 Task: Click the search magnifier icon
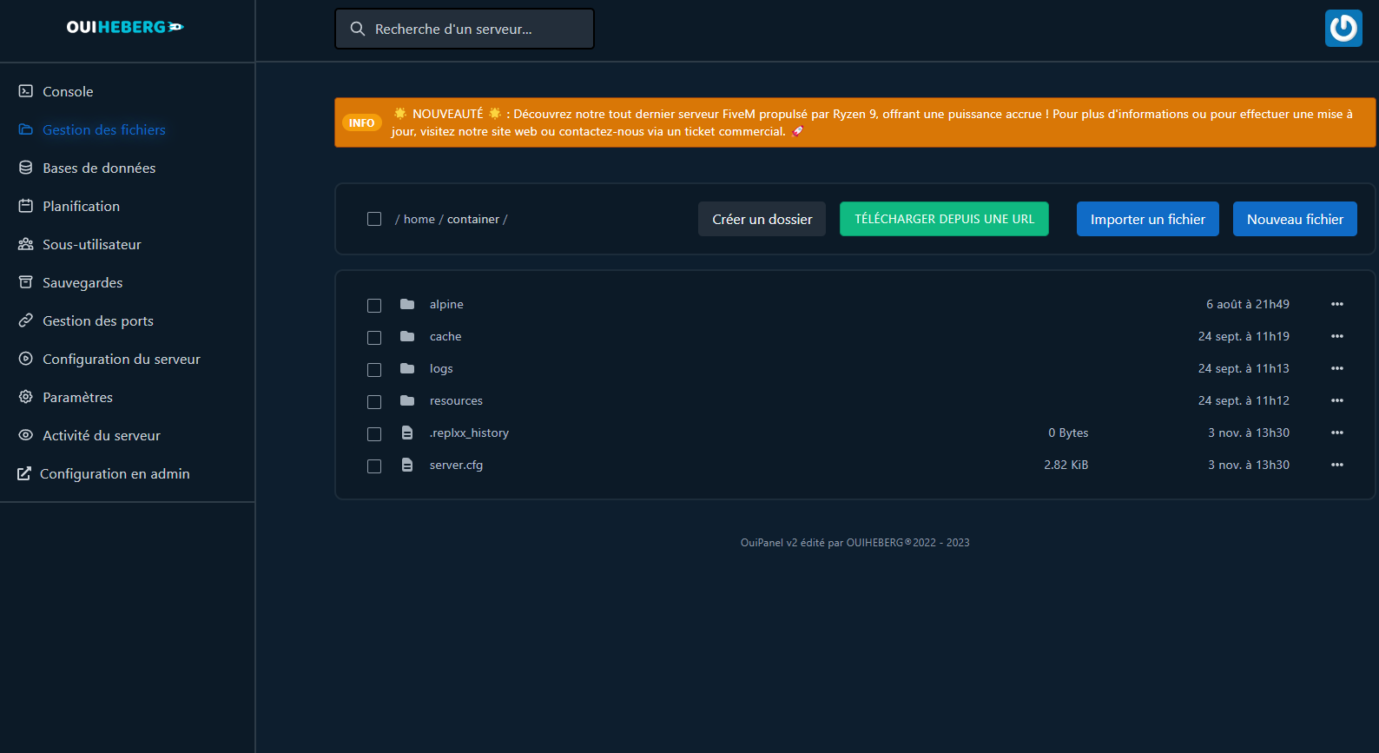point(357,29)
